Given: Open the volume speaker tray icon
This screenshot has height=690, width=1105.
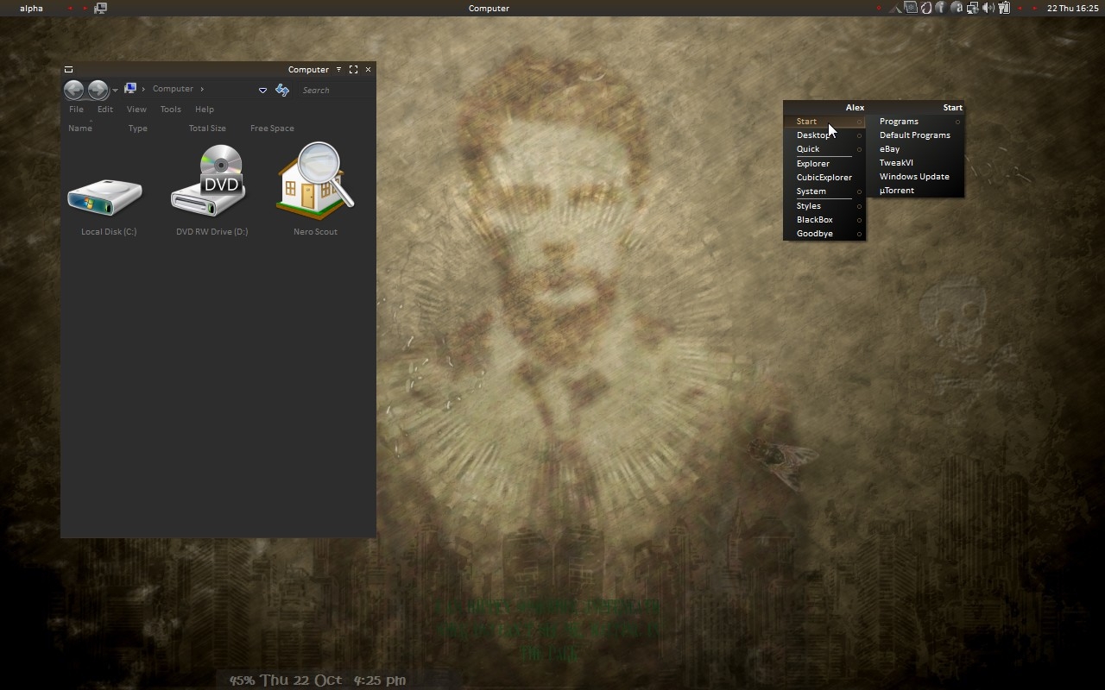Looking at the screenshot, I should click(988, 8).
